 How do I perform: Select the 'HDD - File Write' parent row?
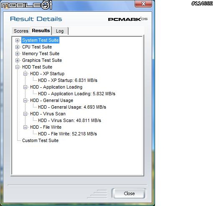(x=46, y=127)
